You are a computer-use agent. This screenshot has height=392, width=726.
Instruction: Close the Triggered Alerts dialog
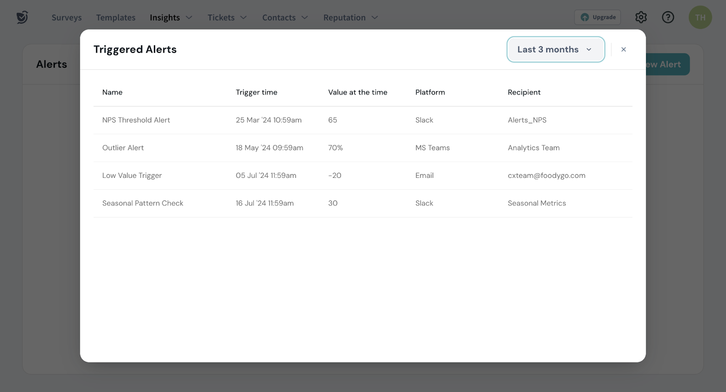click(x=623, y=49)
